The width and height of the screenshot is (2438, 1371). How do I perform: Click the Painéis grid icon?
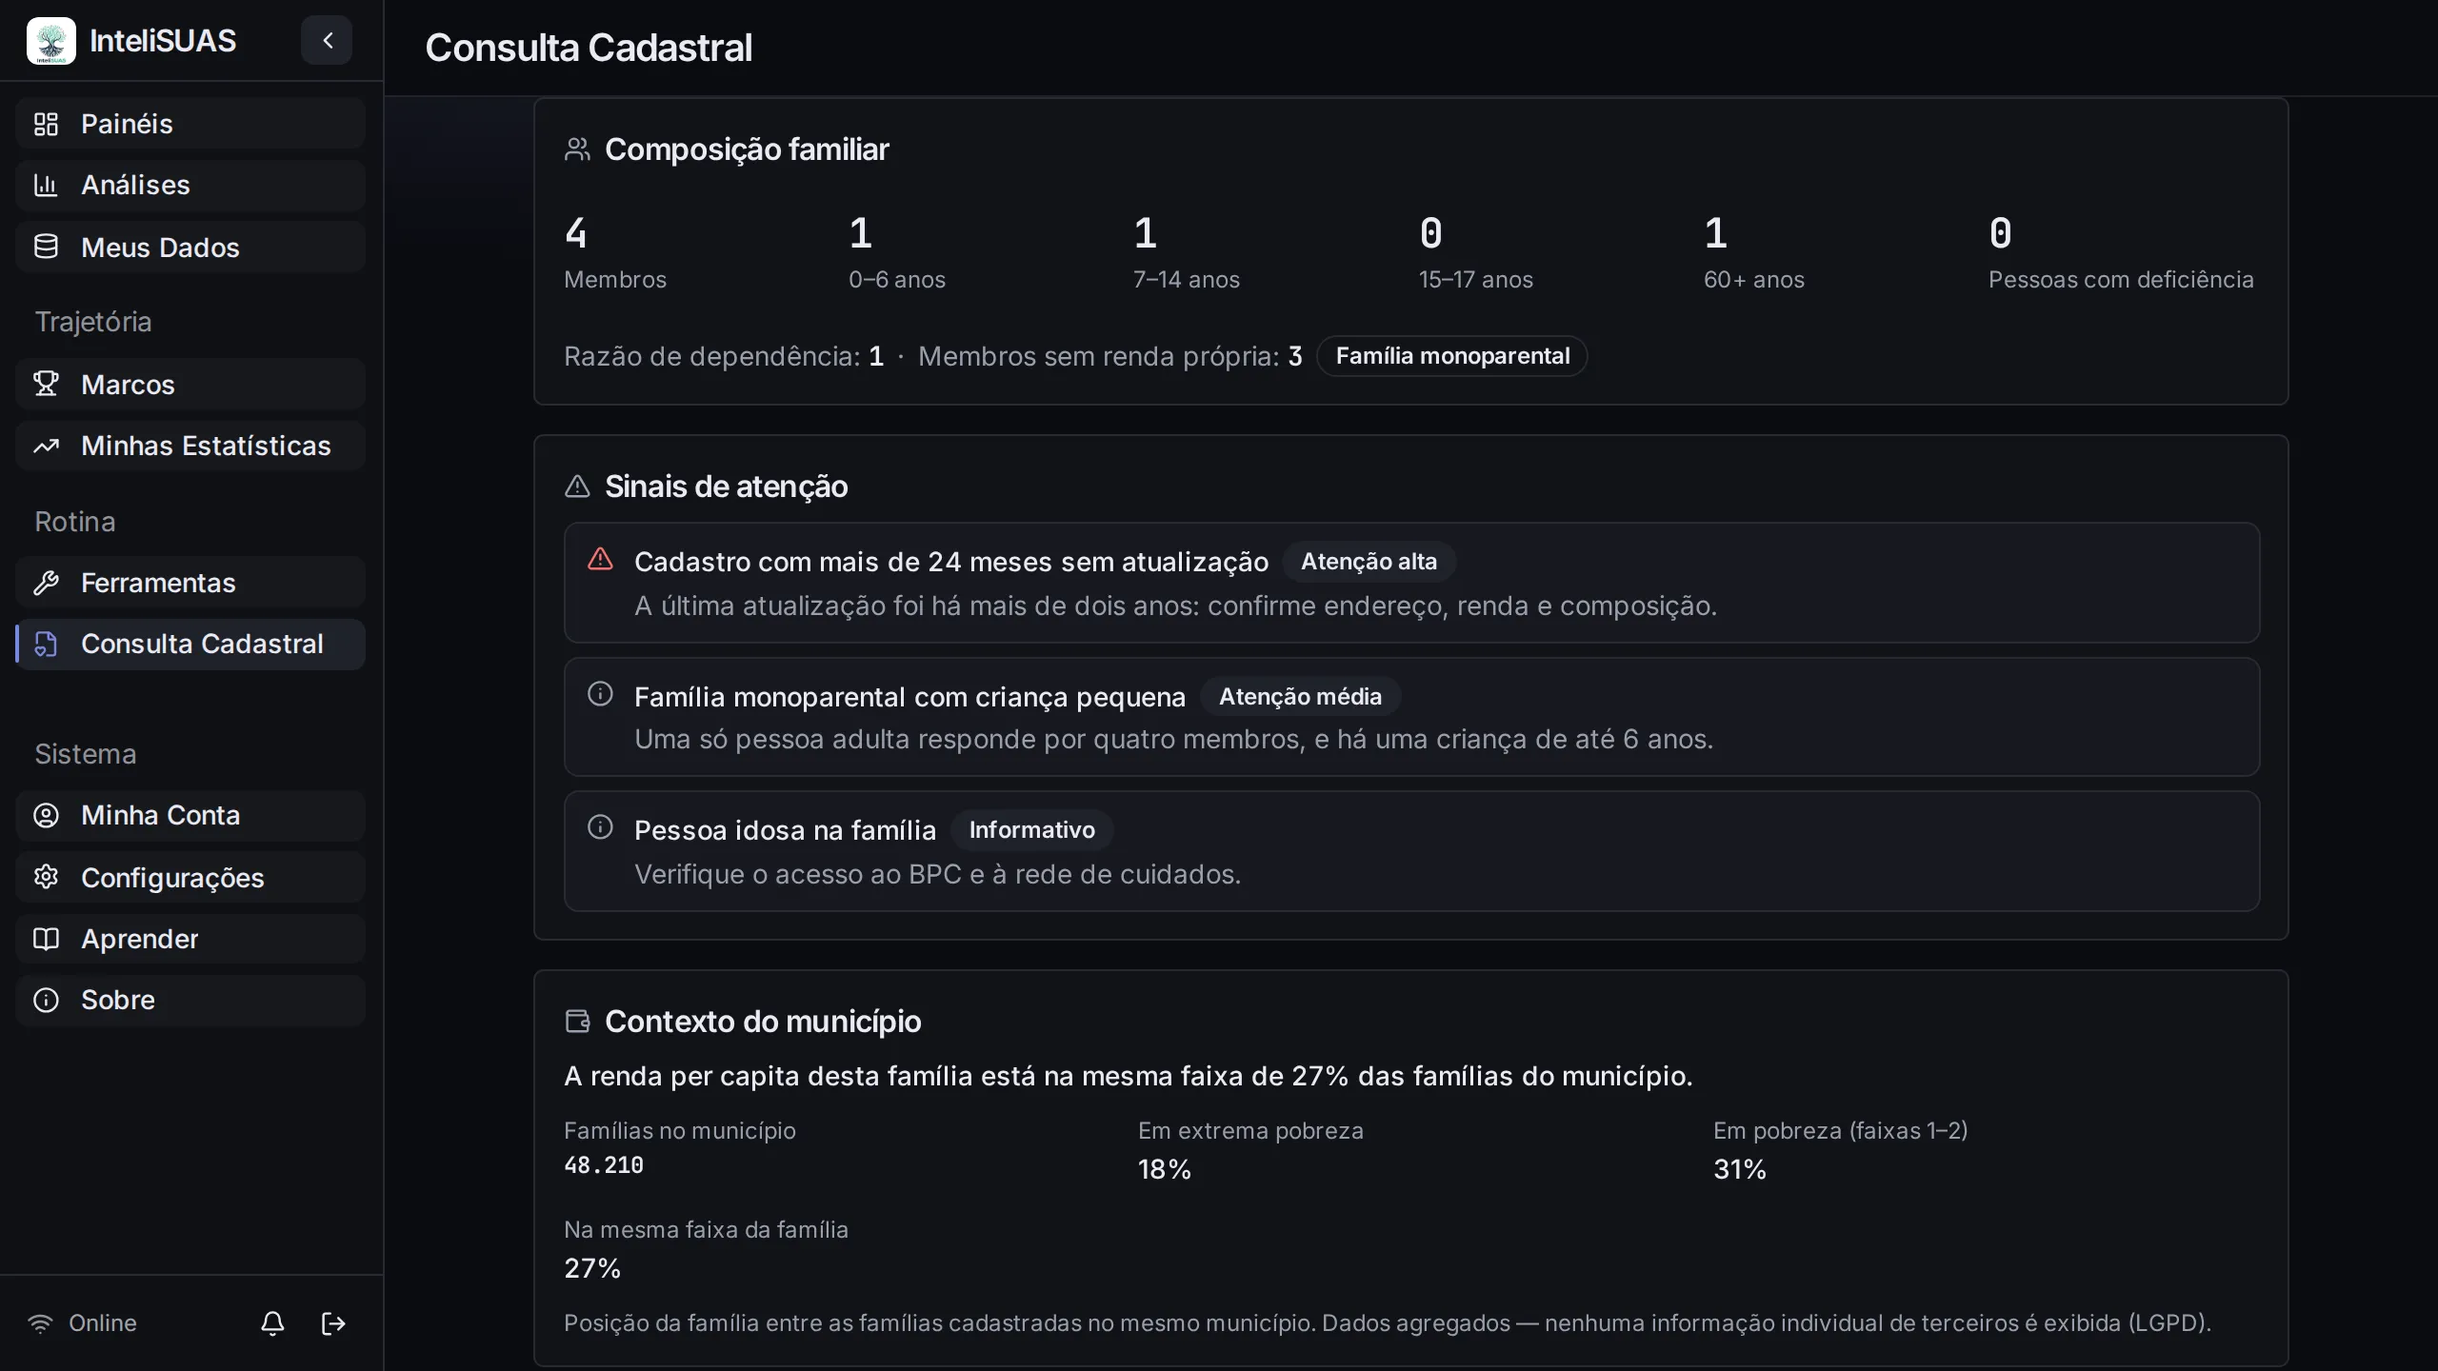point(46,124)
